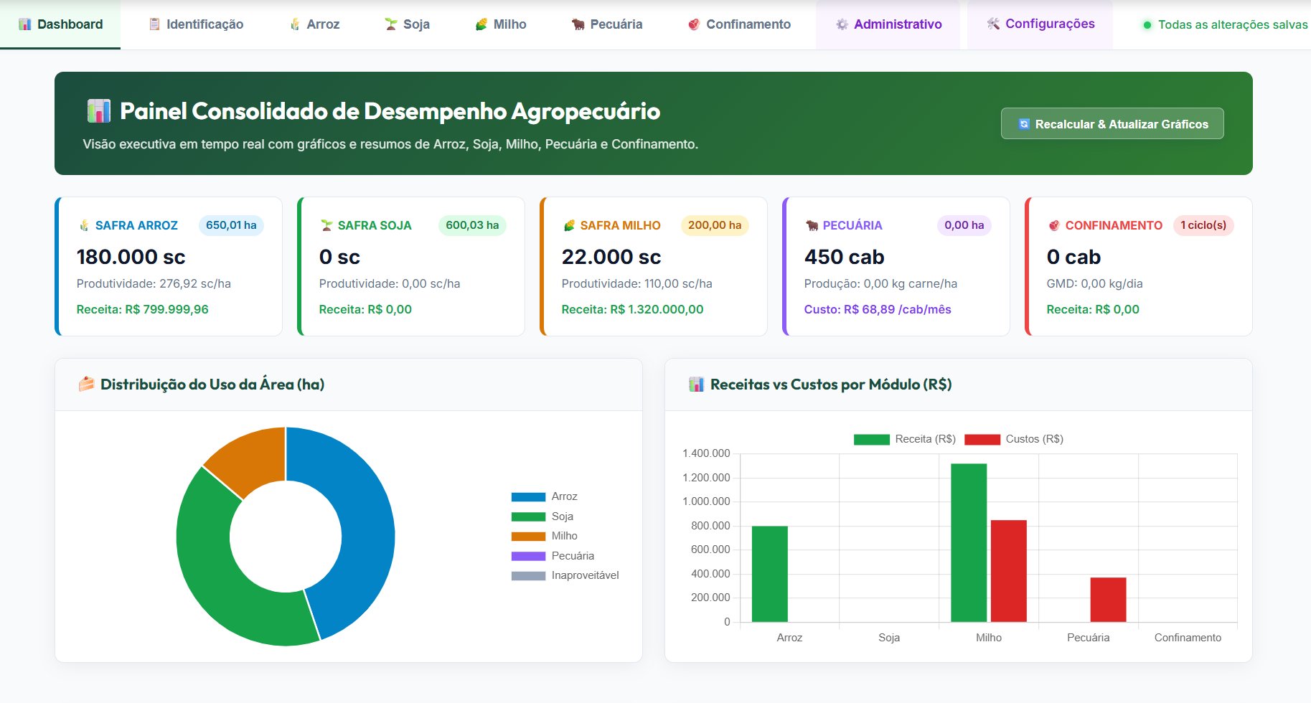Viewport: 1311px width, 703px height.
Task: Click the 650,01 ha badge on Arroz card
Action: pyautogui.click(x=231, y=225)
